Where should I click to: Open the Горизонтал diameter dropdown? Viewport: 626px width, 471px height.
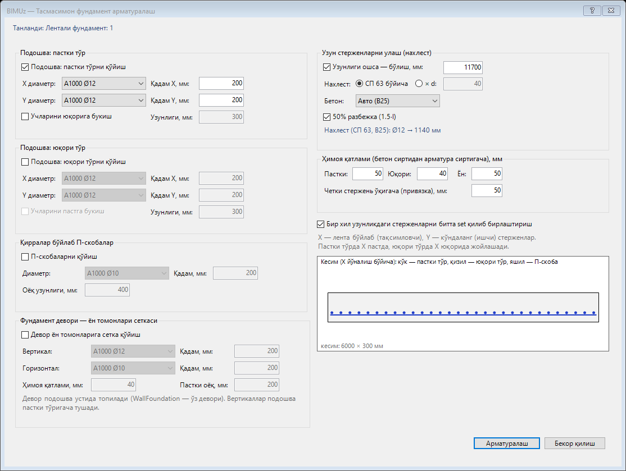(x=133, y=368)
